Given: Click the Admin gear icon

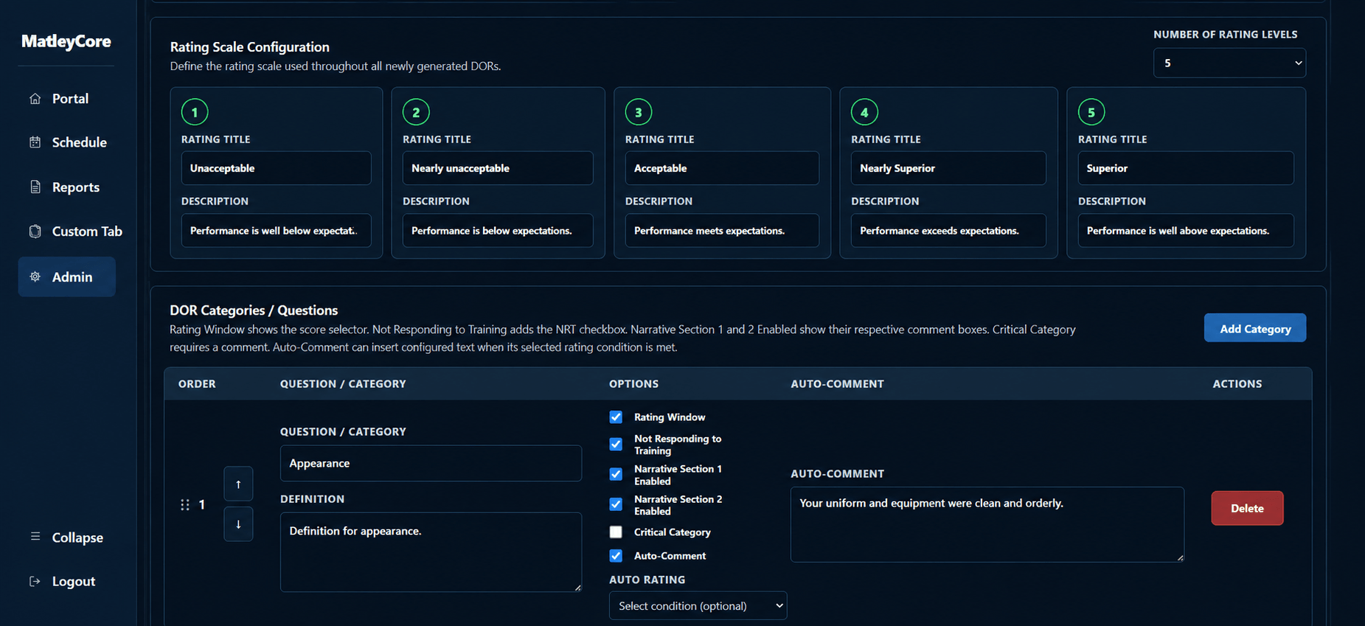Looking at the screenshot, I should 35,277.
